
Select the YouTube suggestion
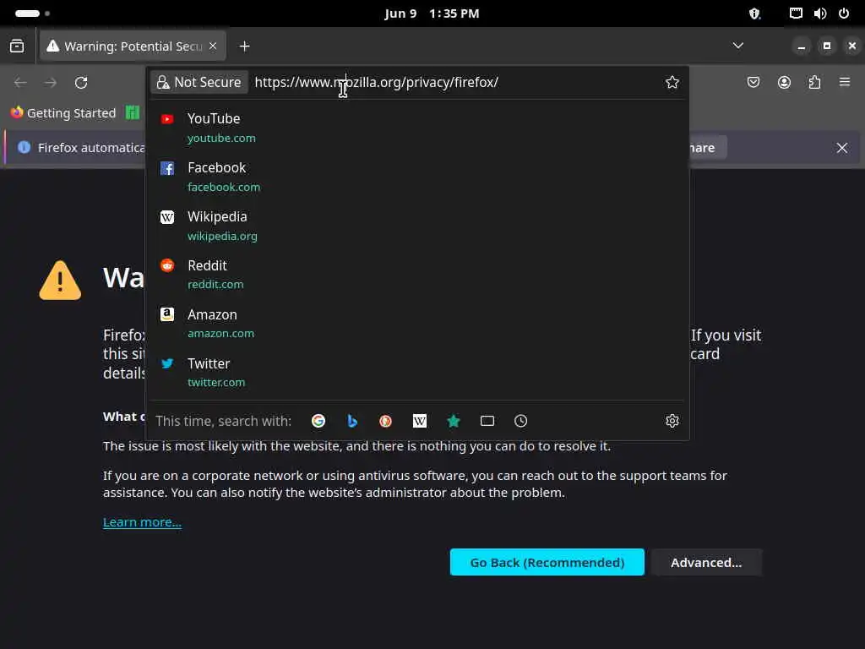pos(417,128)
